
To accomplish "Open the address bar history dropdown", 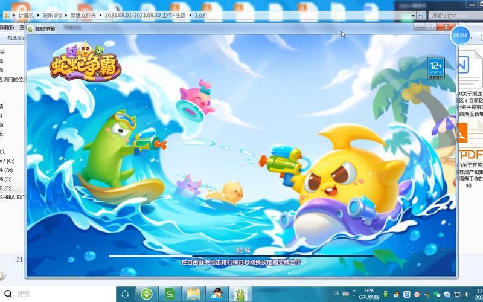I will (413, 16).
